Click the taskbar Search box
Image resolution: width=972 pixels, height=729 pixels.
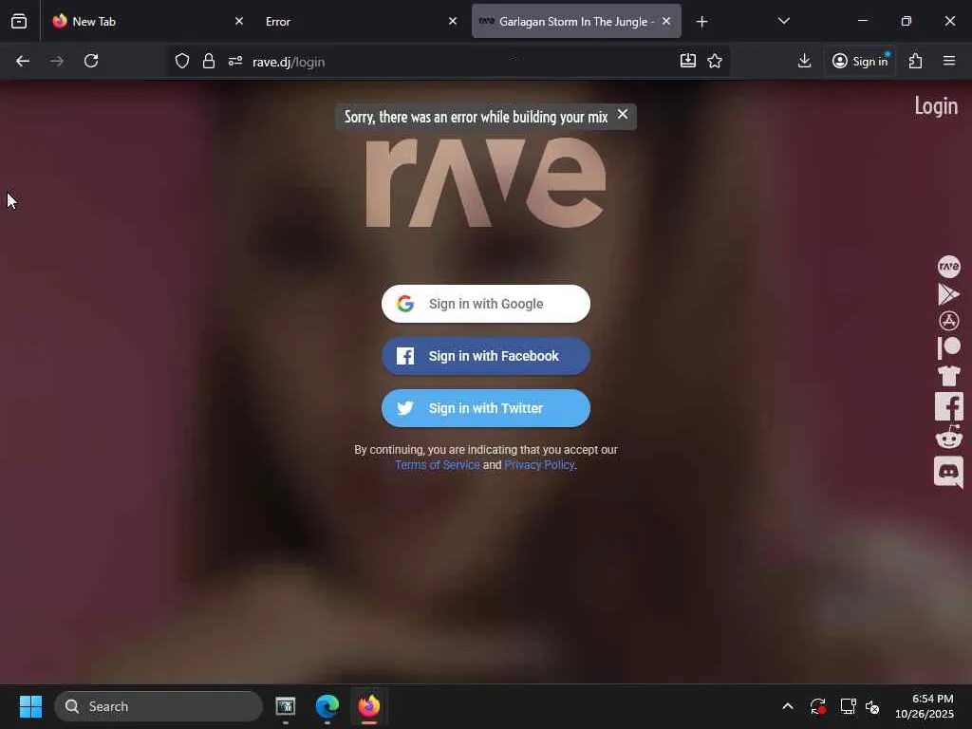point(159,706)
